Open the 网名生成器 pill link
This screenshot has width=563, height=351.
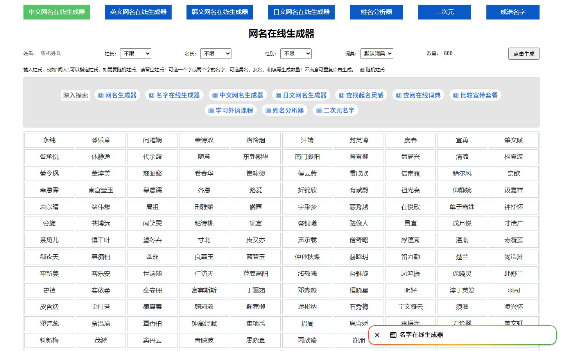coord(117,95)
